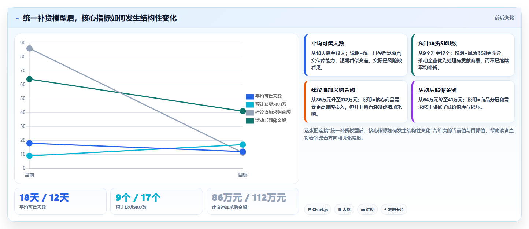Click the 9个 / 17个 stat value

pyautogui.click(x=138, y=198)
